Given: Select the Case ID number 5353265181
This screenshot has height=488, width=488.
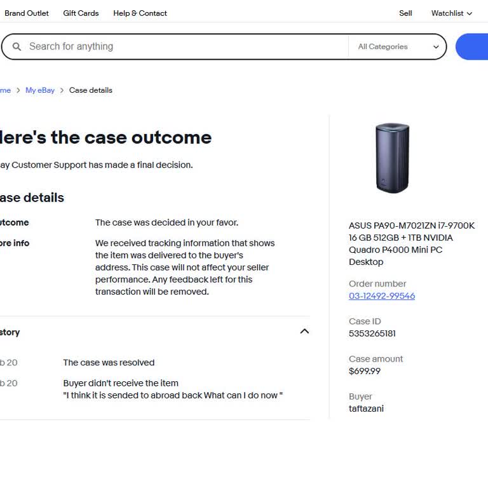Looking at the screenshot, I should (372, 334).
